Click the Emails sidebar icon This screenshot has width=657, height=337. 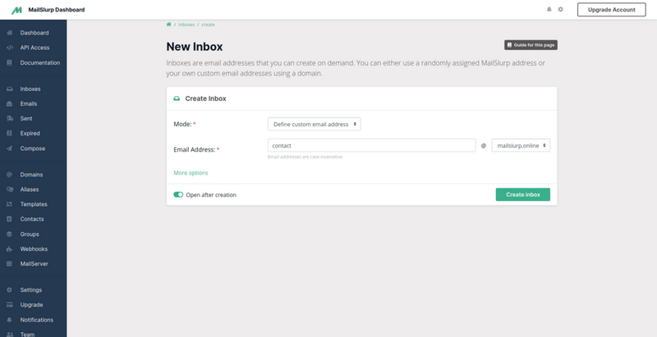[x=10, y=103]
